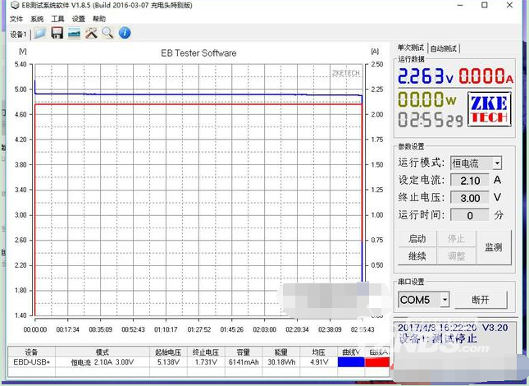Open the blue info icon
The height and width of the screenshot is (386, 529).
tap(125, 33)
